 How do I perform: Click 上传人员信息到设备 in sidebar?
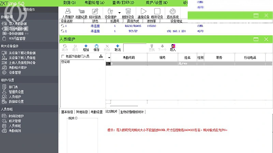tap(22, 63)
